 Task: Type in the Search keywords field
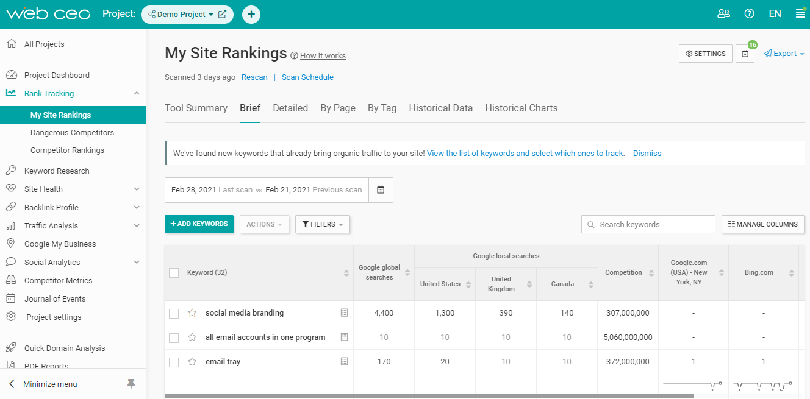point(648,224)
